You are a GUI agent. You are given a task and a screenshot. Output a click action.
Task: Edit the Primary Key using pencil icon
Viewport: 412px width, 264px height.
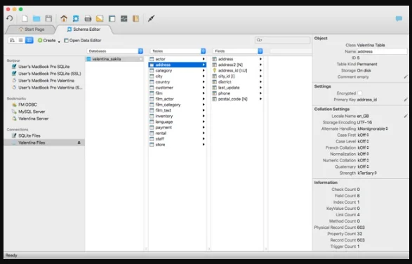(406, 100)
